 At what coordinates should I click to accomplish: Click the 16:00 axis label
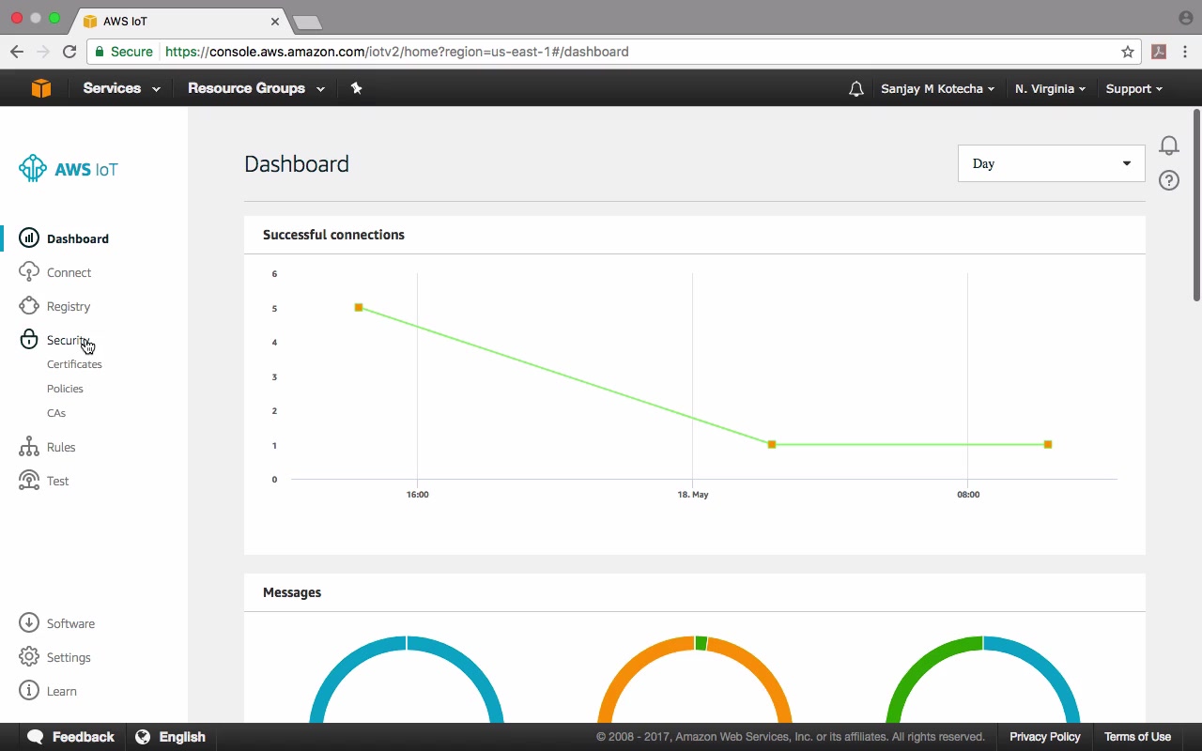(418, 495)
